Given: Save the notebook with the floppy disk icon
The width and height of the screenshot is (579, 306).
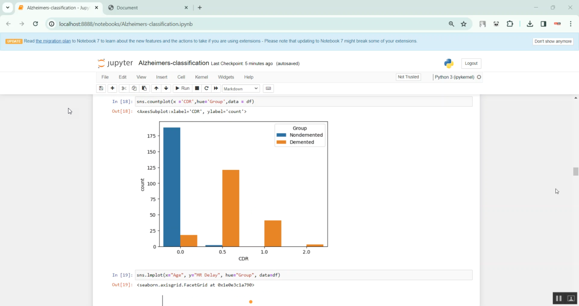Looking at the screenshot, I should (101, 88).
